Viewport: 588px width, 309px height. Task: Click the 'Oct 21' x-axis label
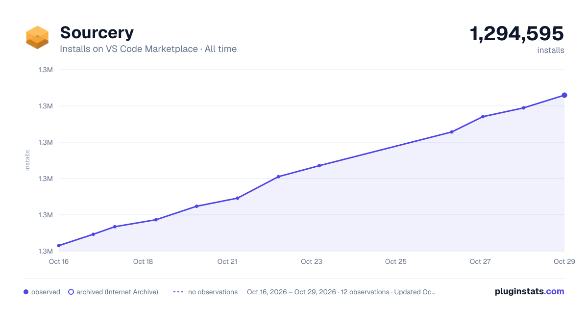pos(227,261)
